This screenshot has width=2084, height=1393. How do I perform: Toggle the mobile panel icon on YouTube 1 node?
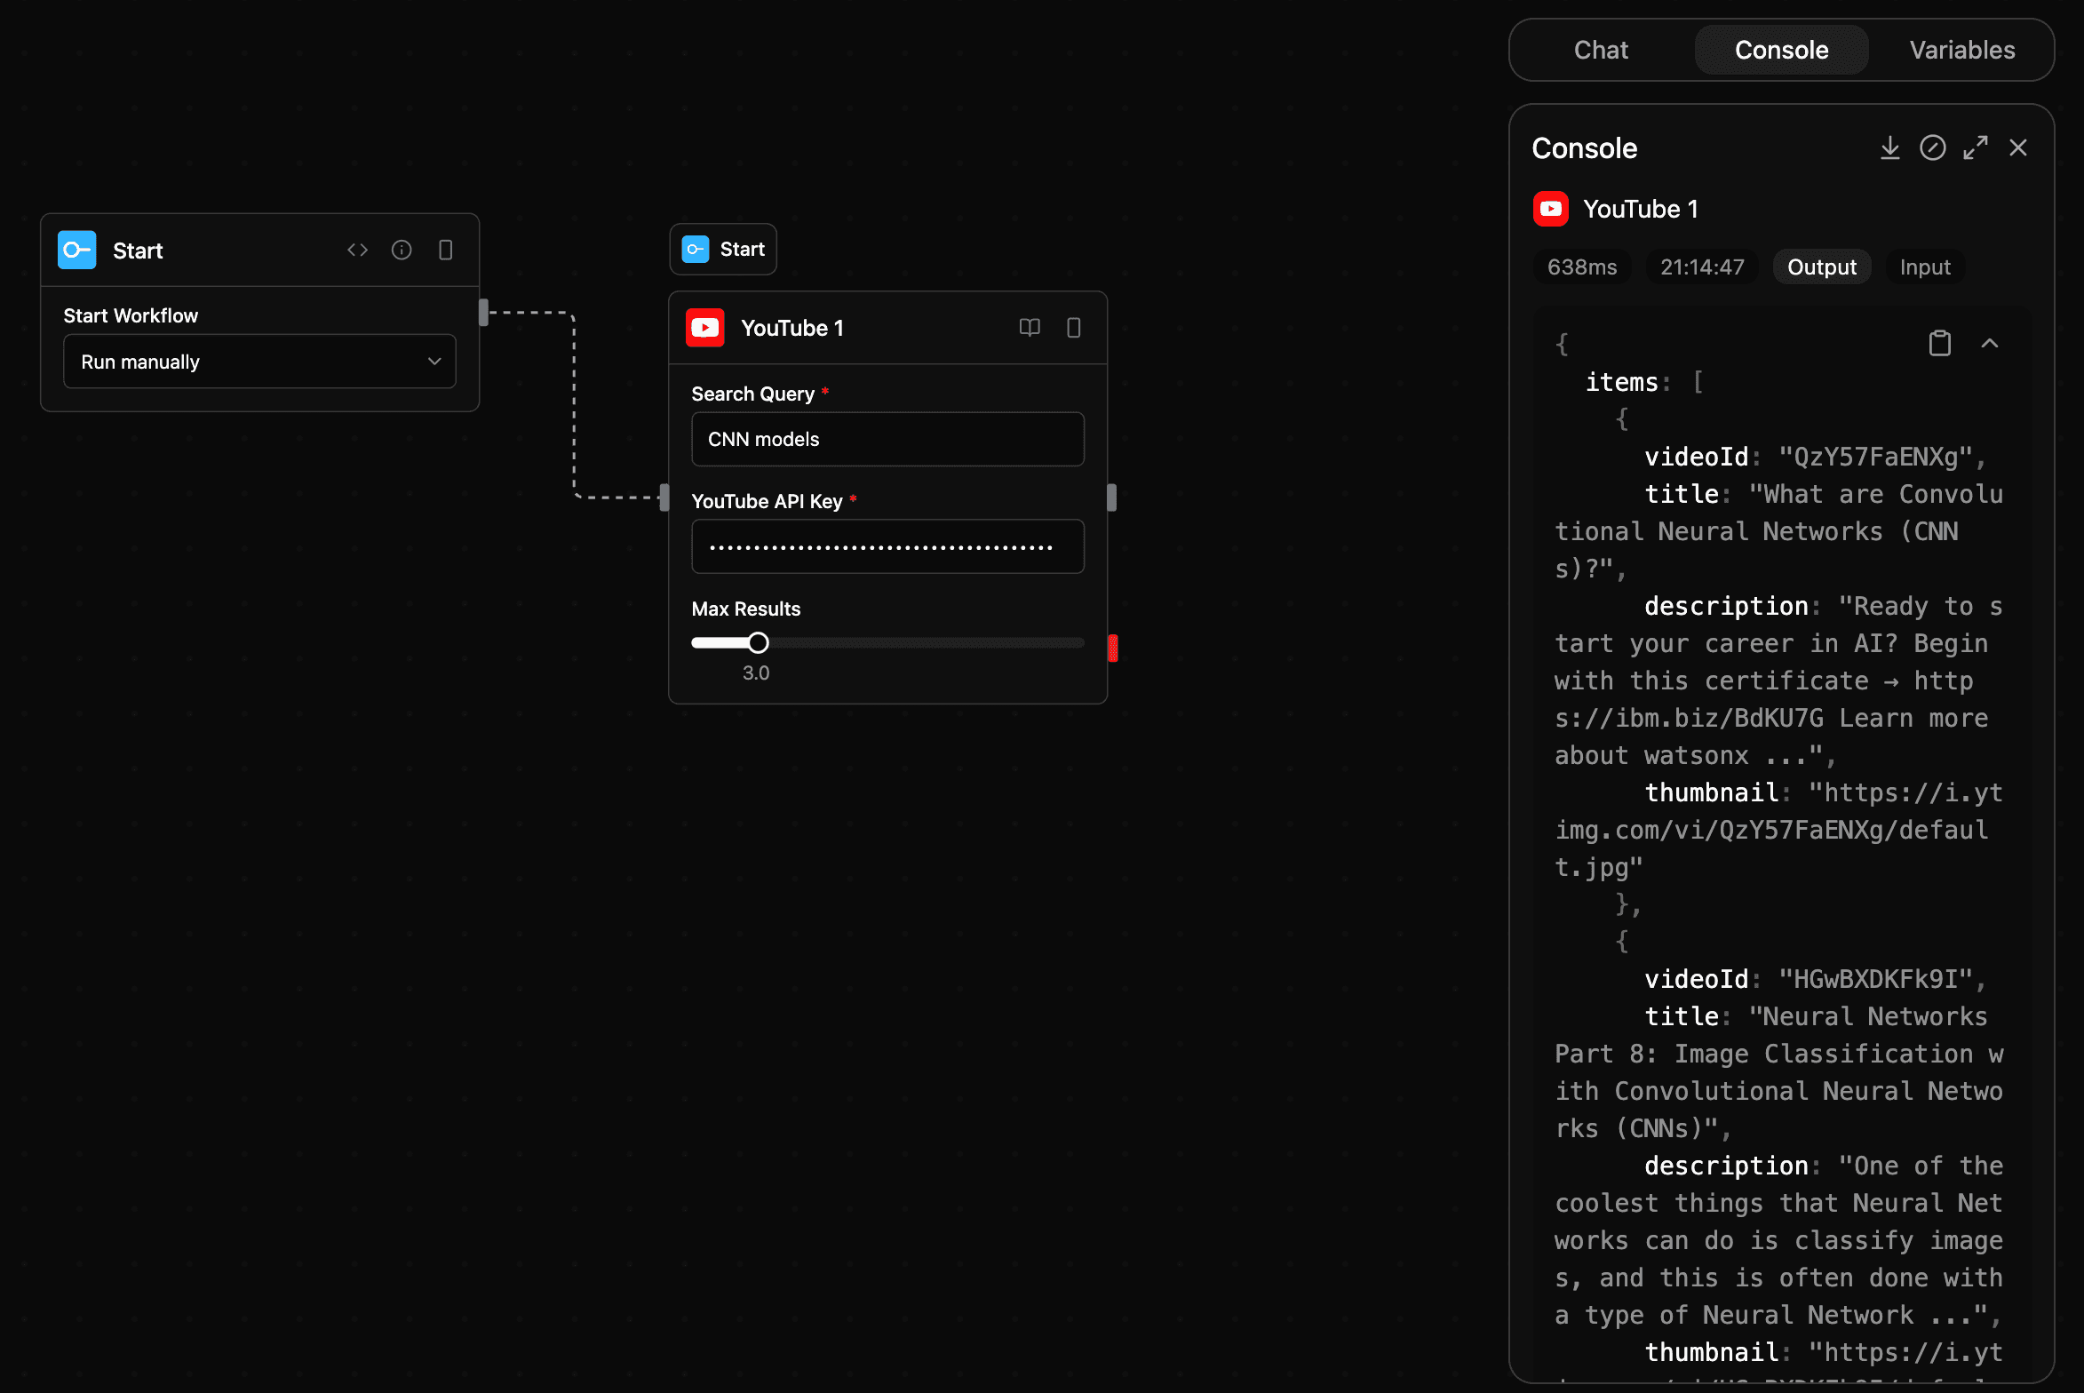click(1073, 328)
